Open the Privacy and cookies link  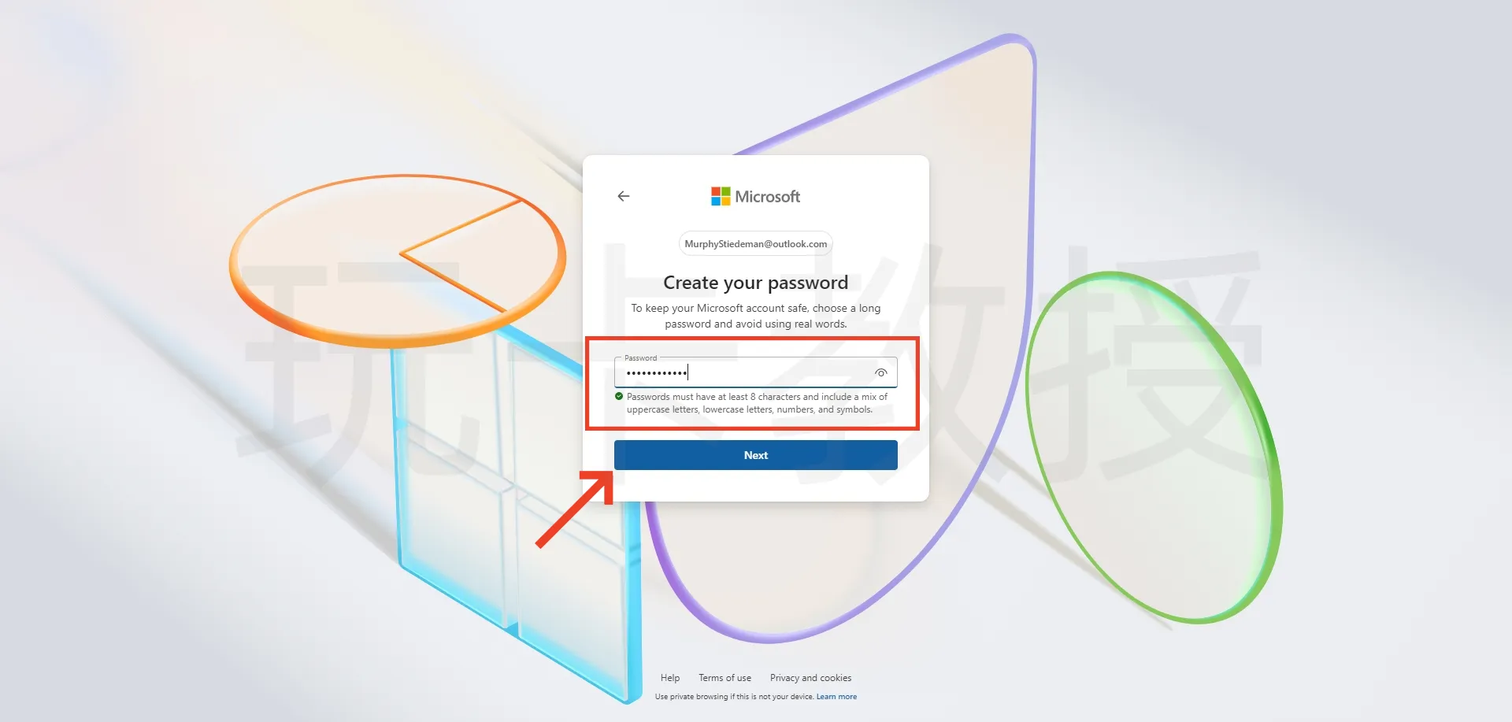[x=810, y=678]
